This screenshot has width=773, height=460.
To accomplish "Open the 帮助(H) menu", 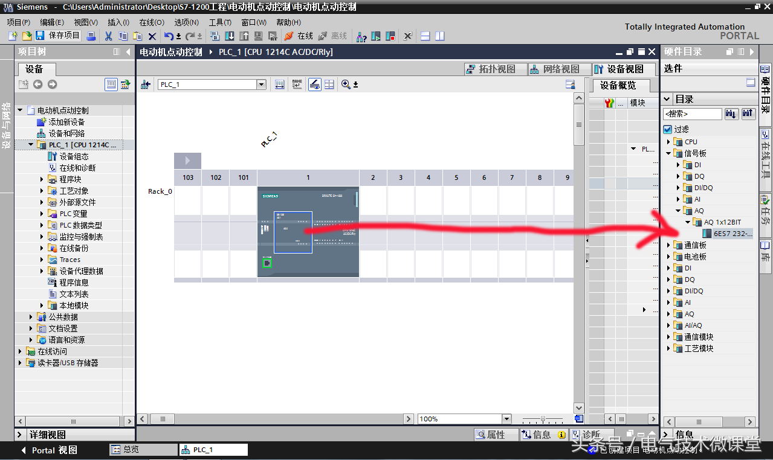I will pos(288,22).
